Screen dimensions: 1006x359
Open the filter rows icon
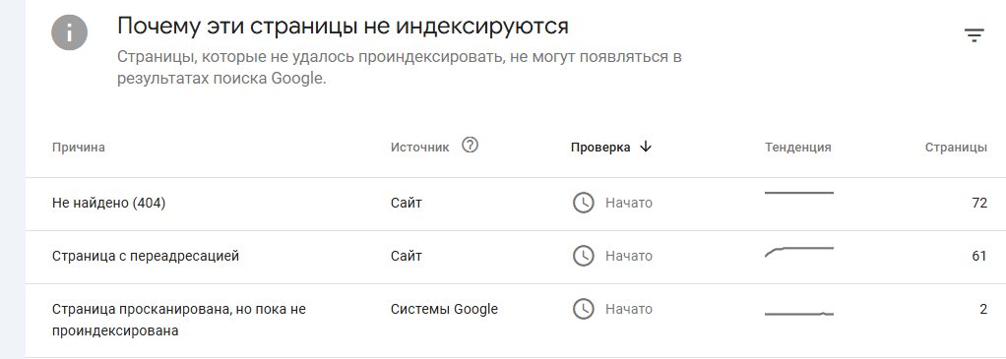click(x=974, y=35)
